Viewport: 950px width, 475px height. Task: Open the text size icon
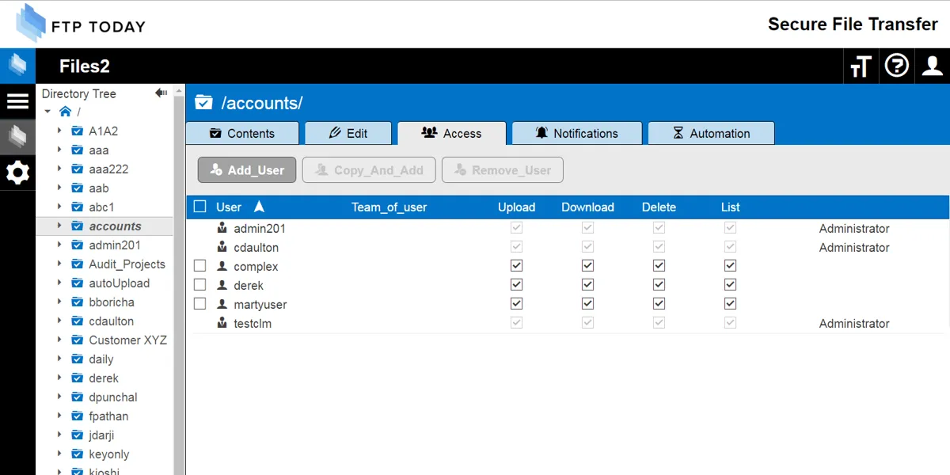pos(861,66)
